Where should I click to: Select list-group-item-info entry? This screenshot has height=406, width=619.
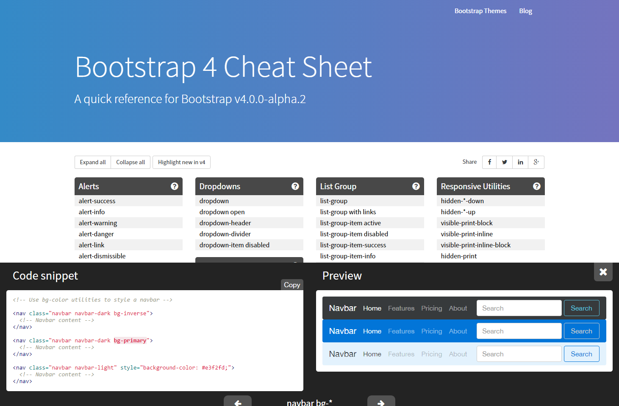pyautogui.click(x=370, y=256)
